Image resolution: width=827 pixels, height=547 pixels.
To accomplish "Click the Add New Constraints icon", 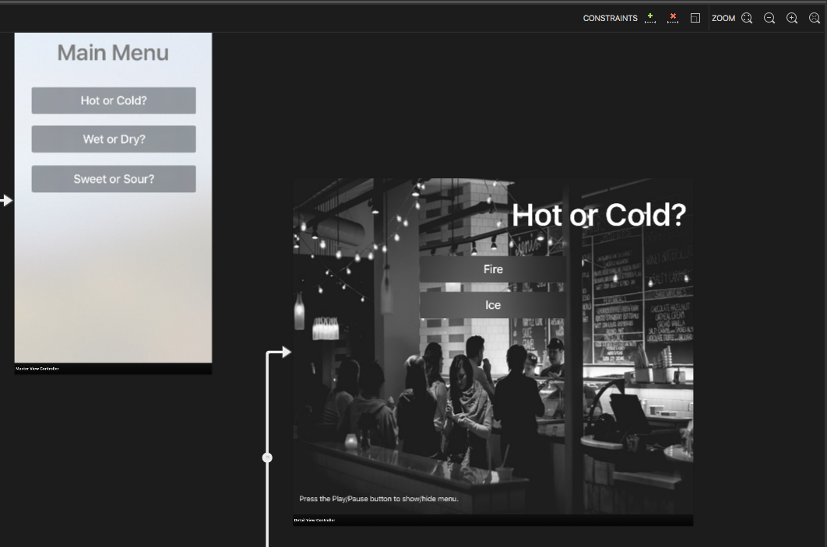I will pyautogui.click(x=650, y=17).
